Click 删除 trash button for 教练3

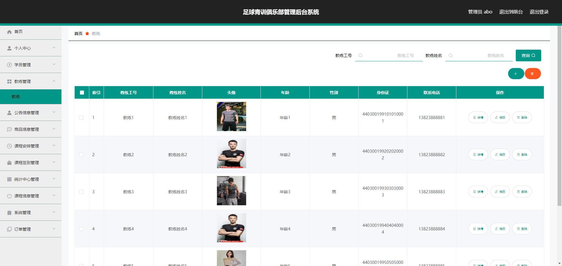[x=522, y=192]
